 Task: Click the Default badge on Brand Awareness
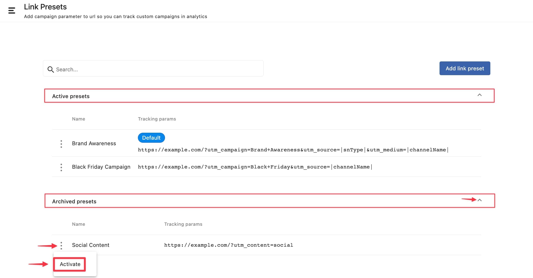tap(151, 138)
